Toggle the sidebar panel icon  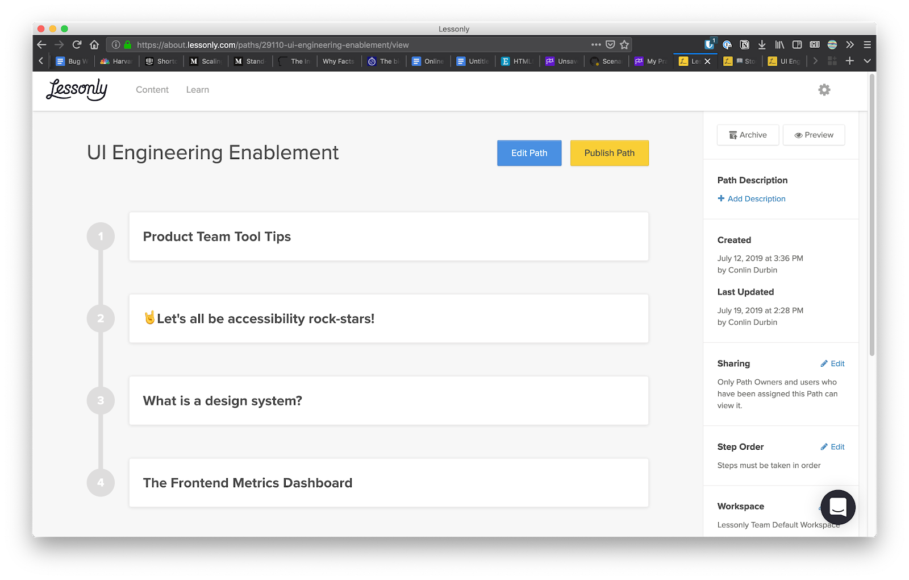[x=797, y=44]
